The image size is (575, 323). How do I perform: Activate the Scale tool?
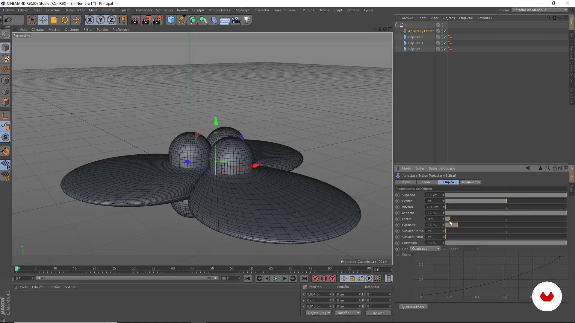(x=54, y=20)
